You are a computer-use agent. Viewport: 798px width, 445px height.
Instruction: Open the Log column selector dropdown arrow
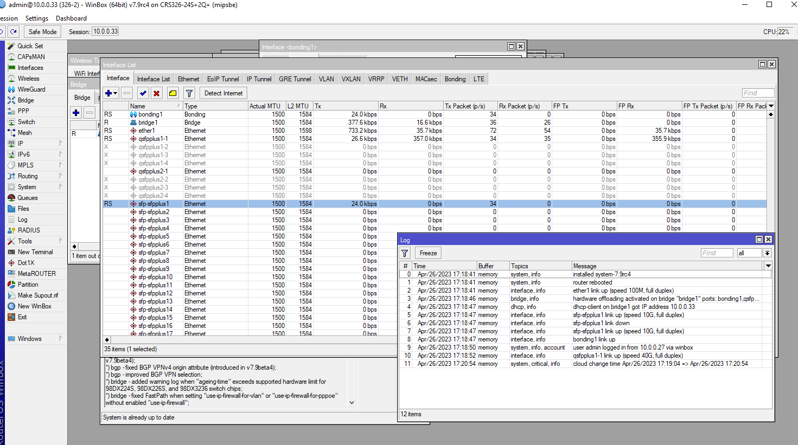pyautogui.click(x=768, y=266)
